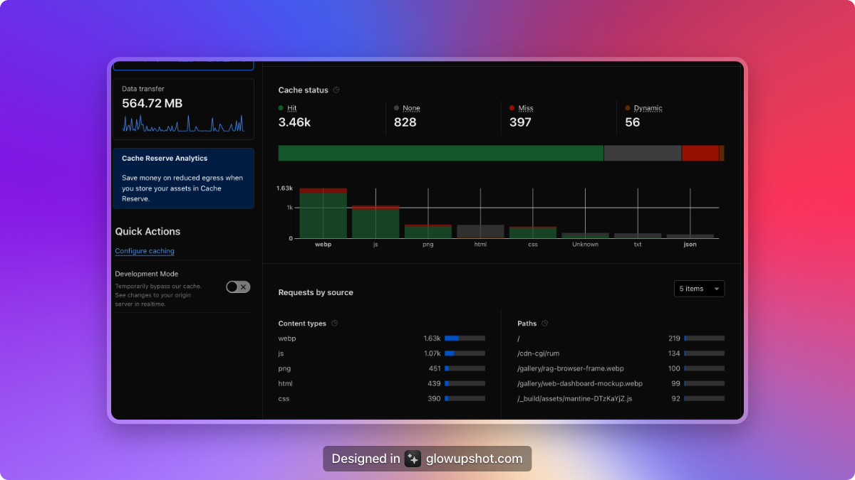Viewport: 855px width, 480px height.
Task: Click the webp bar in the chart
Action: [323, 215]
